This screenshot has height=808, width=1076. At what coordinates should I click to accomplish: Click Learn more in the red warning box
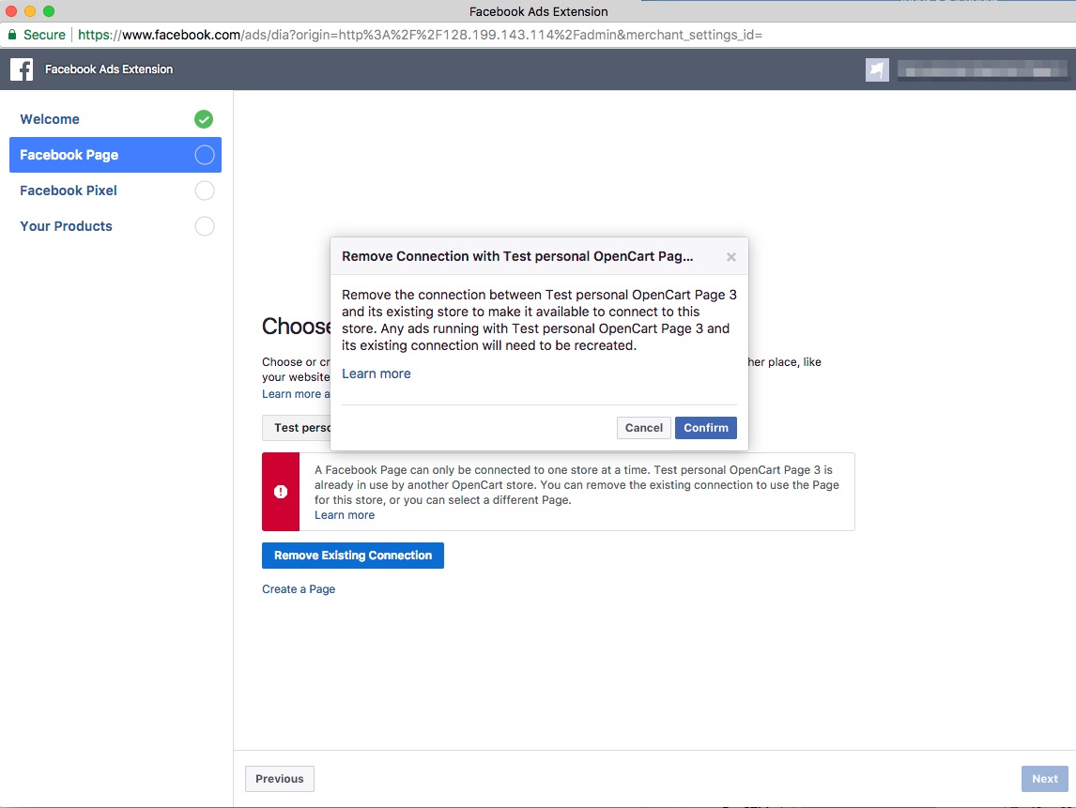(x=345, y=515)
